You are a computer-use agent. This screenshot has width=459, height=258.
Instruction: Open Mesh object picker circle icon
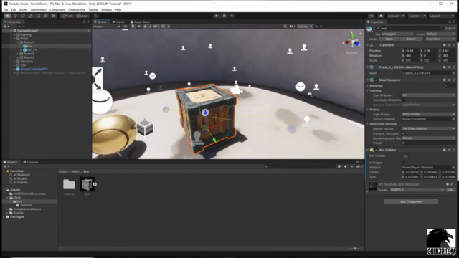click(454, 73)
